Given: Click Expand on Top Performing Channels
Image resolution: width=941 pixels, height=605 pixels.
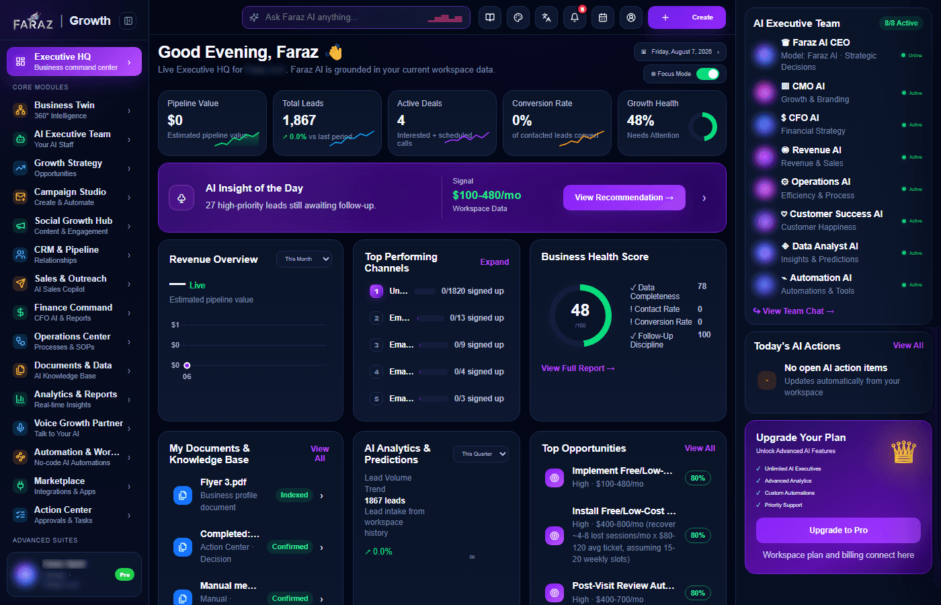Looking at the screenshot, I should [495, 262].
